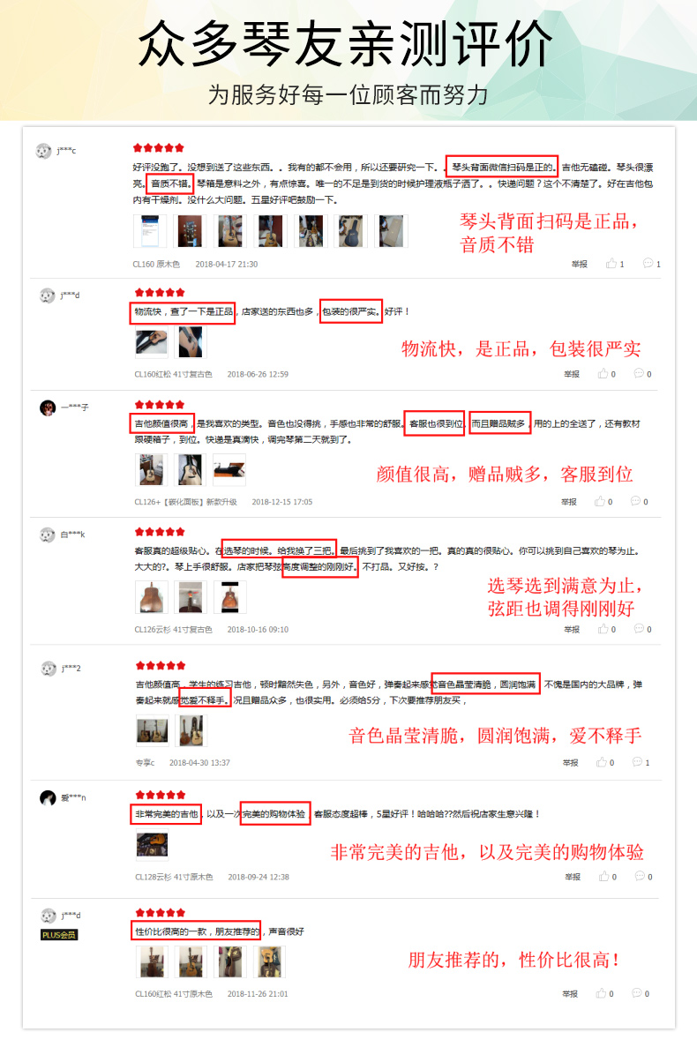Click username j***2

(71, 669)
